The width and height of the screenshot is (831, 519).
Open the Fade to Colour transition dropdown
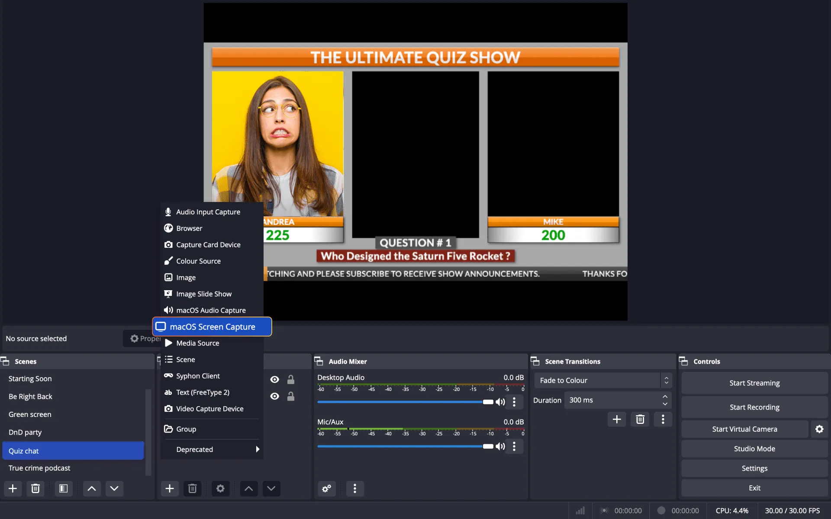603,381
